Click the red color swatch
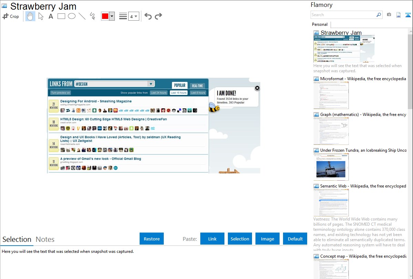This screenshot has width=413, height=279. pyautogui.click(x=105, y=16)
